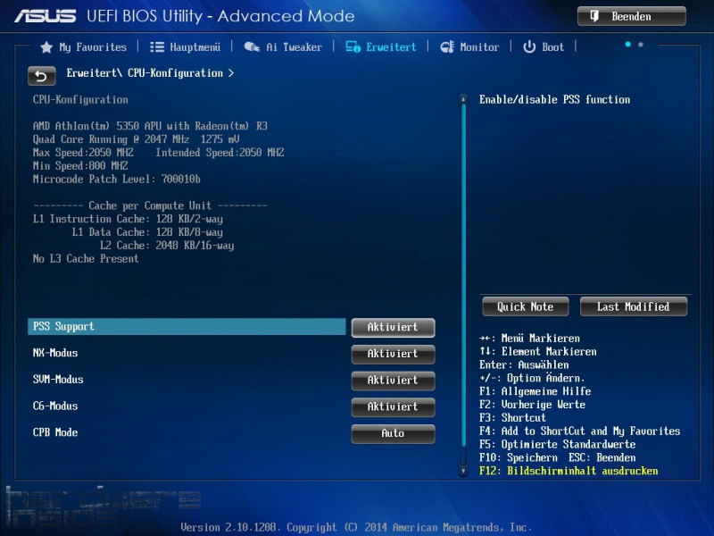714x536 pixels.
Task: Click the F5 Optimierte Standardwerte hint
Action: tap(557, 444)
